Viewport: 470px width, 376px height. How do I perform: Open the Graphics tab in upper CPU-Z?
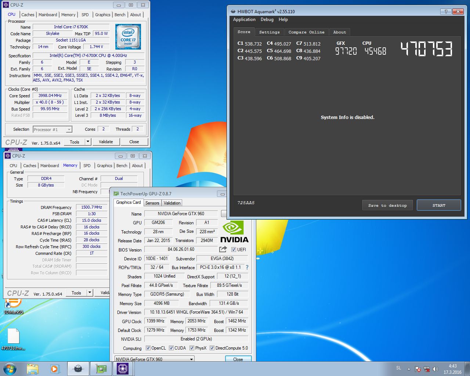(103, 15)
